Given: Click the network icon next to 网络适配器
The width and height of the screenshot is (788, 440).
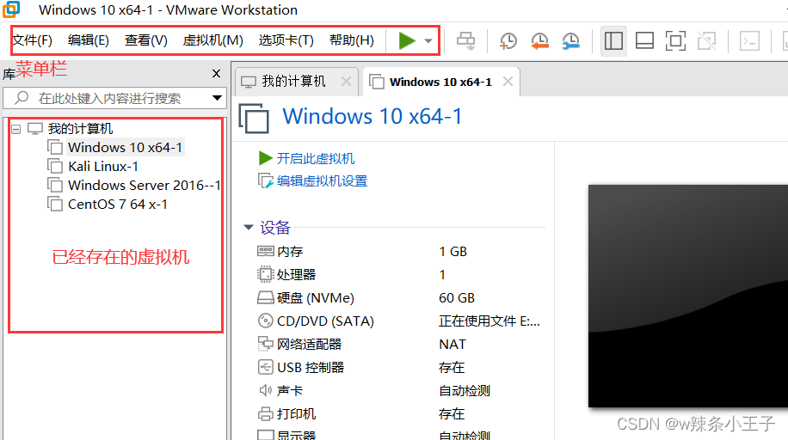Looking at the screenshot, I should [265, 344].
